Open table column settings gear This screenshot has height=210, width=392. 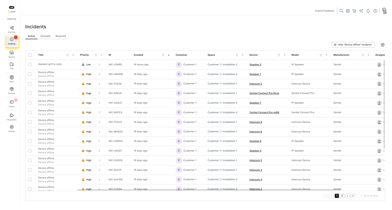(x=382, y=45)
